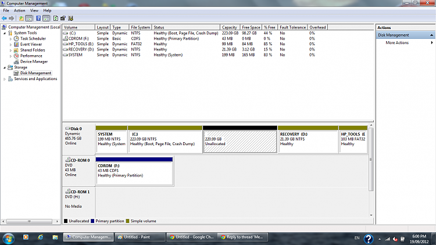Select the SYSTEM row in volume list
The width and height of the screenshot is (436, 245).
click(189, 55)
